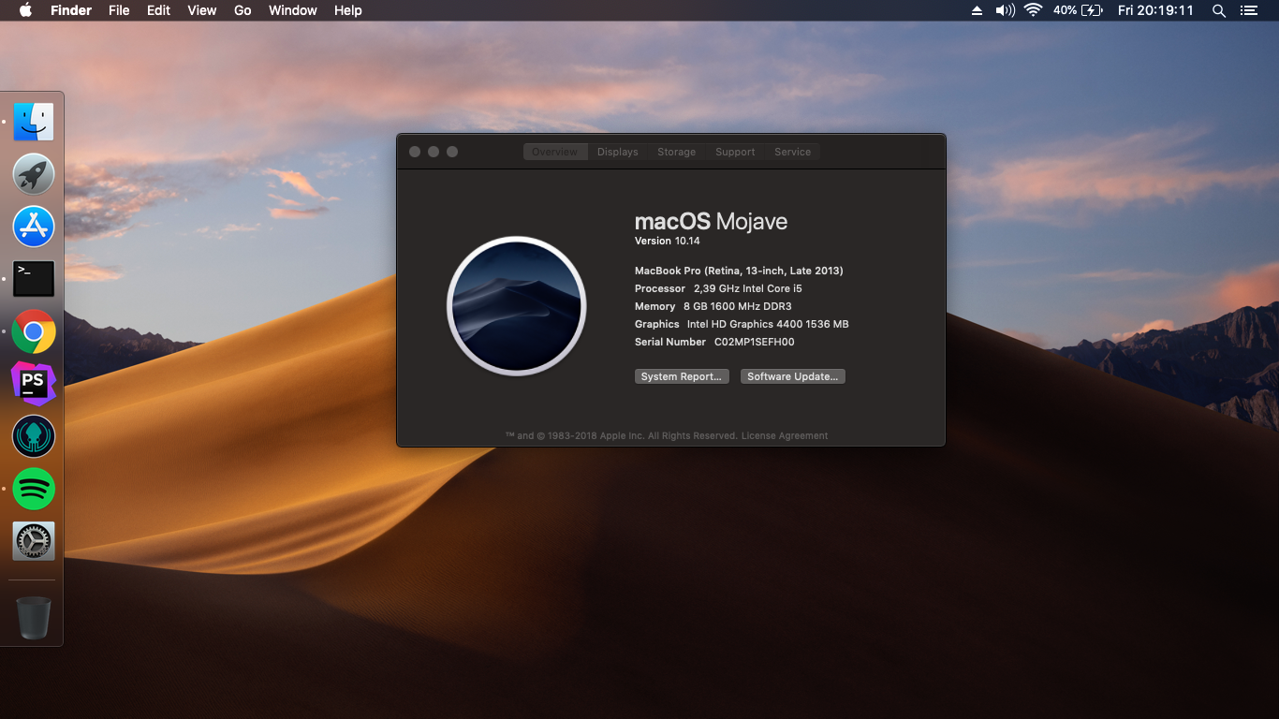Switch to the Overview tab
1279x719 pixels.
(x=555, y=152)
